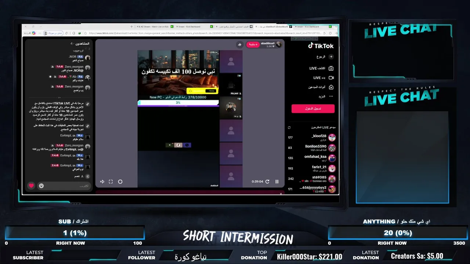Click the back arrow (الرجوع) icon
Image resolution: width=470 pixels, height=264 pixels.
click(331, 57)
